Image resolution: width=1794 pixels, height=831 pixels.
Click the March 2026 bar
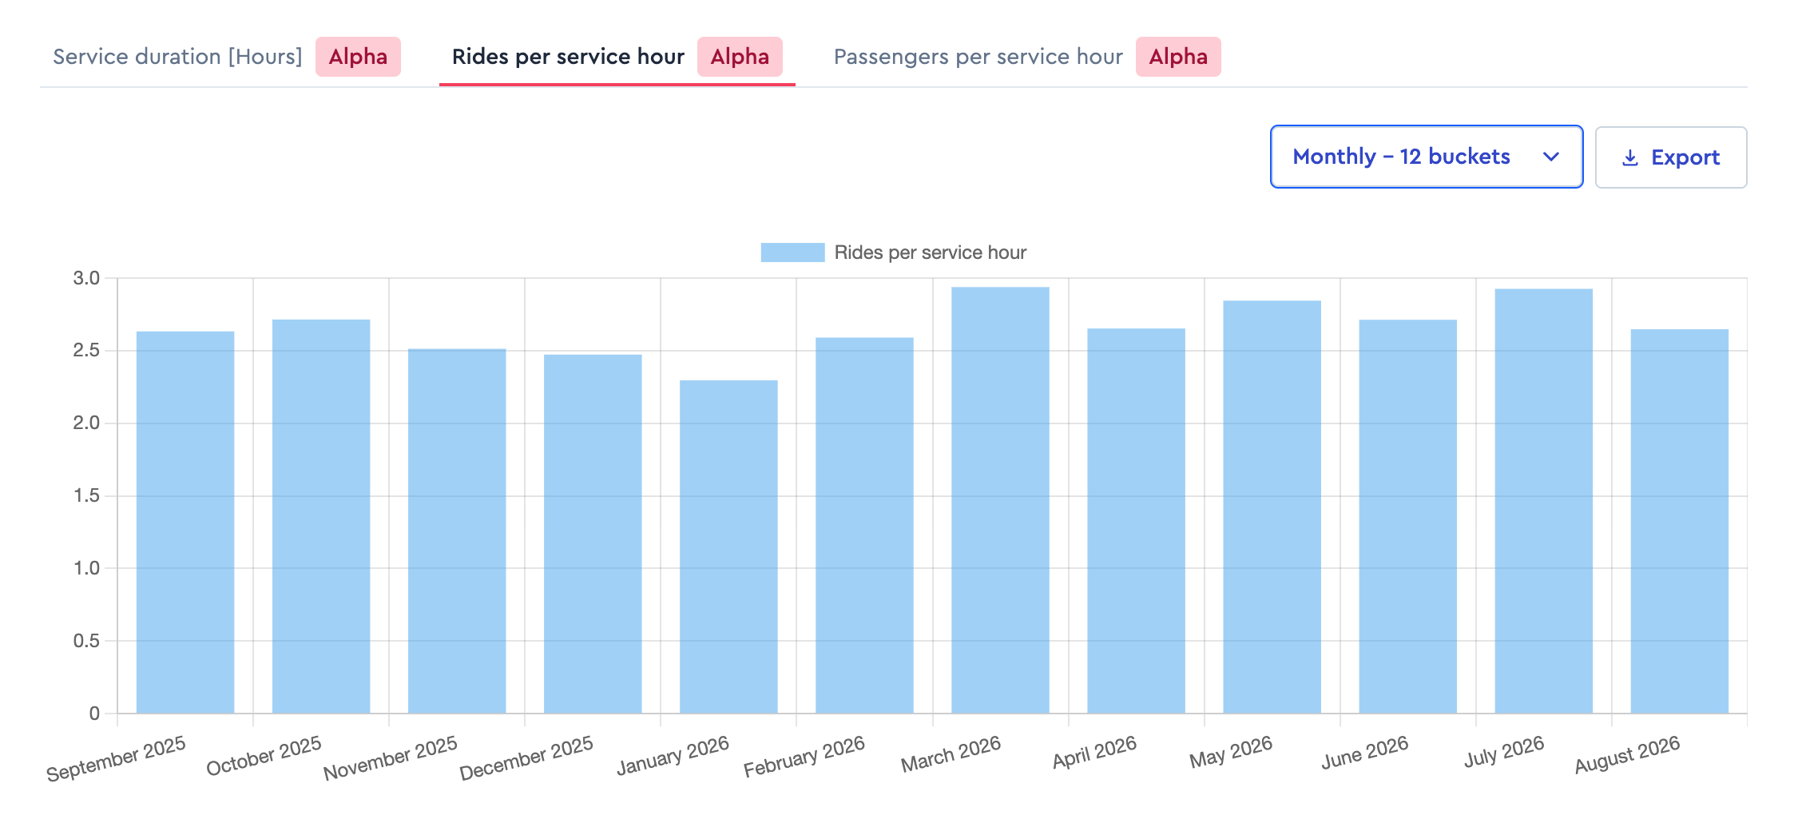[1000, 500]
